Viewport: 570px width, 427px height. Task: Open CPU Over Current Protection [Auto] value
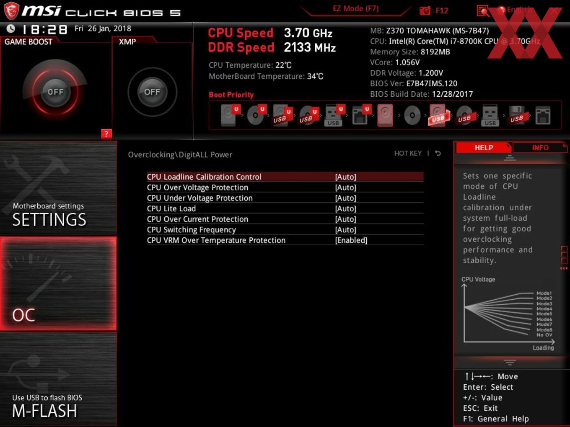pyautogui.click(x=346, y=219)
